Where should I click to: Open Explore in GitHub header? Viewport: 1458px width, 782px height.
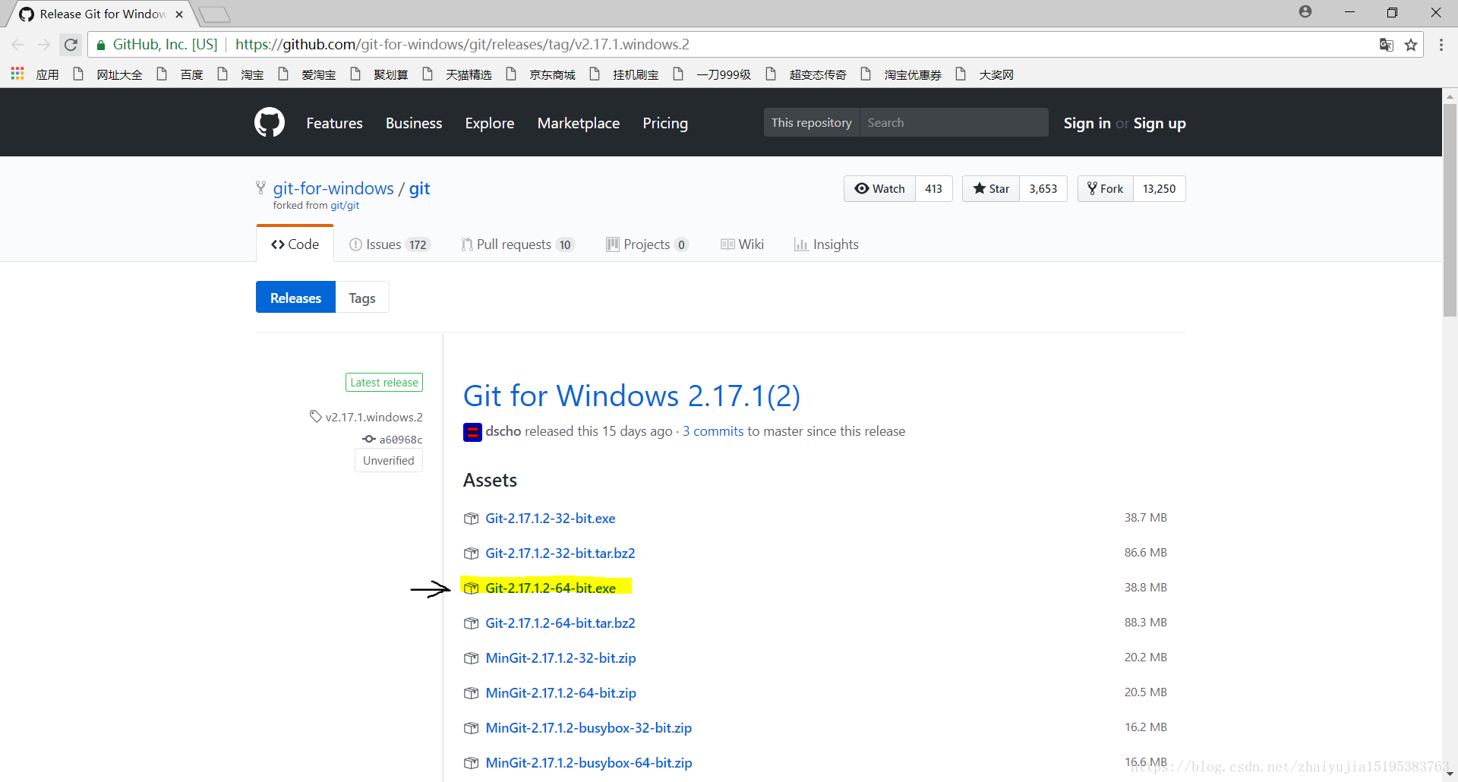pos(490,123)
